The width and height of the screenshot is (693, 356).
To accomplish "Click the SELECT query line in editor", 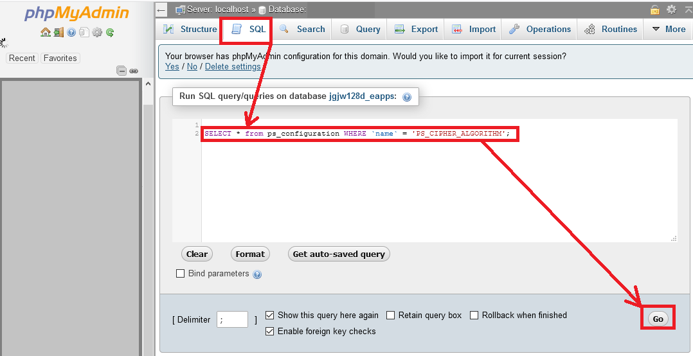I will coord(357,134).
